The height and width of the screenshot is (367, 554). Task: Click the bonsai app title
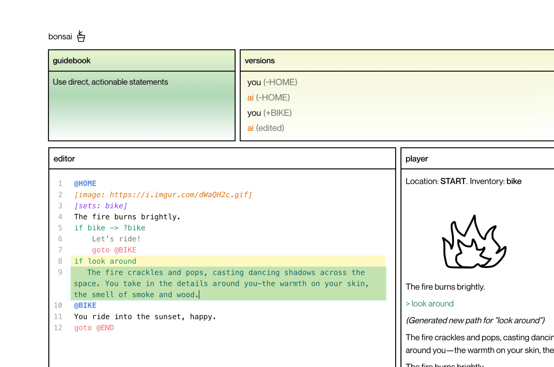tap(60, 37)
